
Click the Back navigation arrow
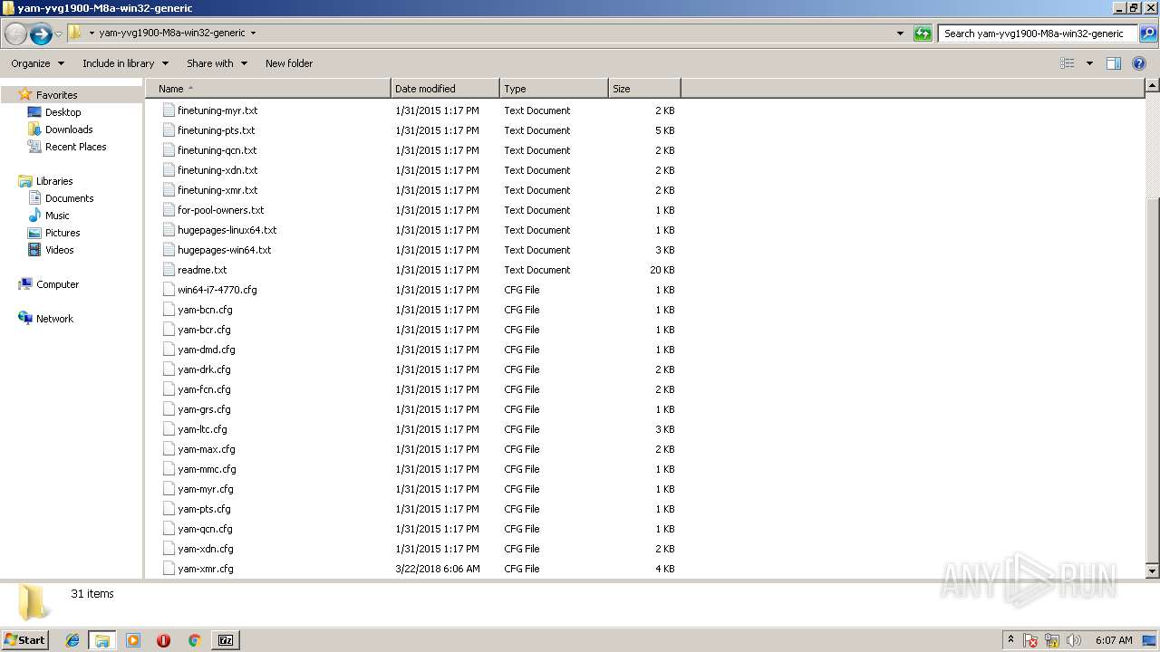[x=15, y=34]
